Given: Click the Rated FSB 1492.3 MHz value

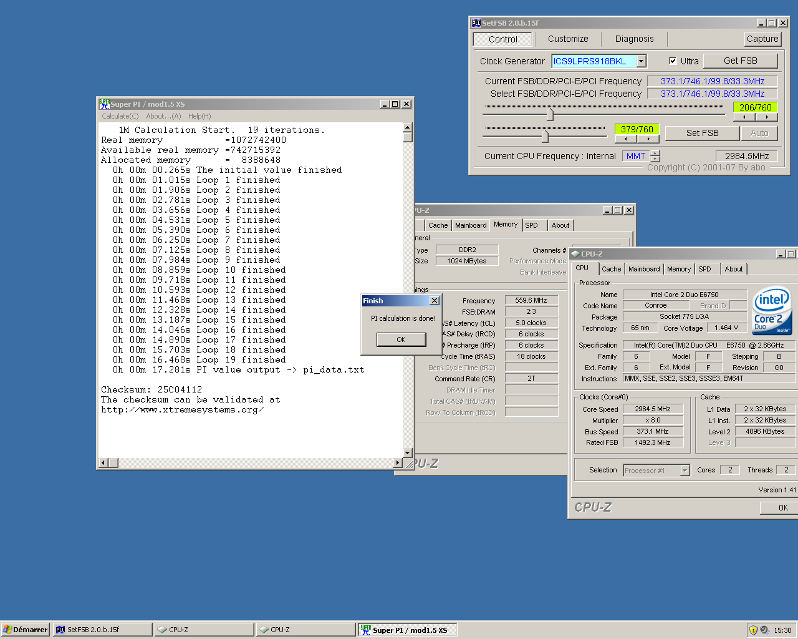Looking at the screenshot, I should click(653, 442).
